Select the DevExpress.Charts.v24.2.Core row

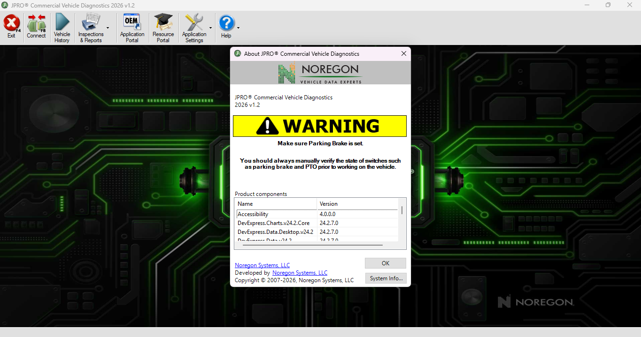(x=317, y=223)
